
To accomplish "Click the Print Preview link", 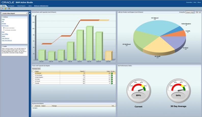I will click(5, 26).
